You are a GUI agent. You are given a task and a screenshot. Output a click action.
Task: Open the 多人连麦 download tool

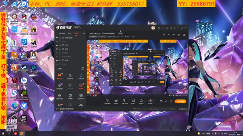click(70, 86)
